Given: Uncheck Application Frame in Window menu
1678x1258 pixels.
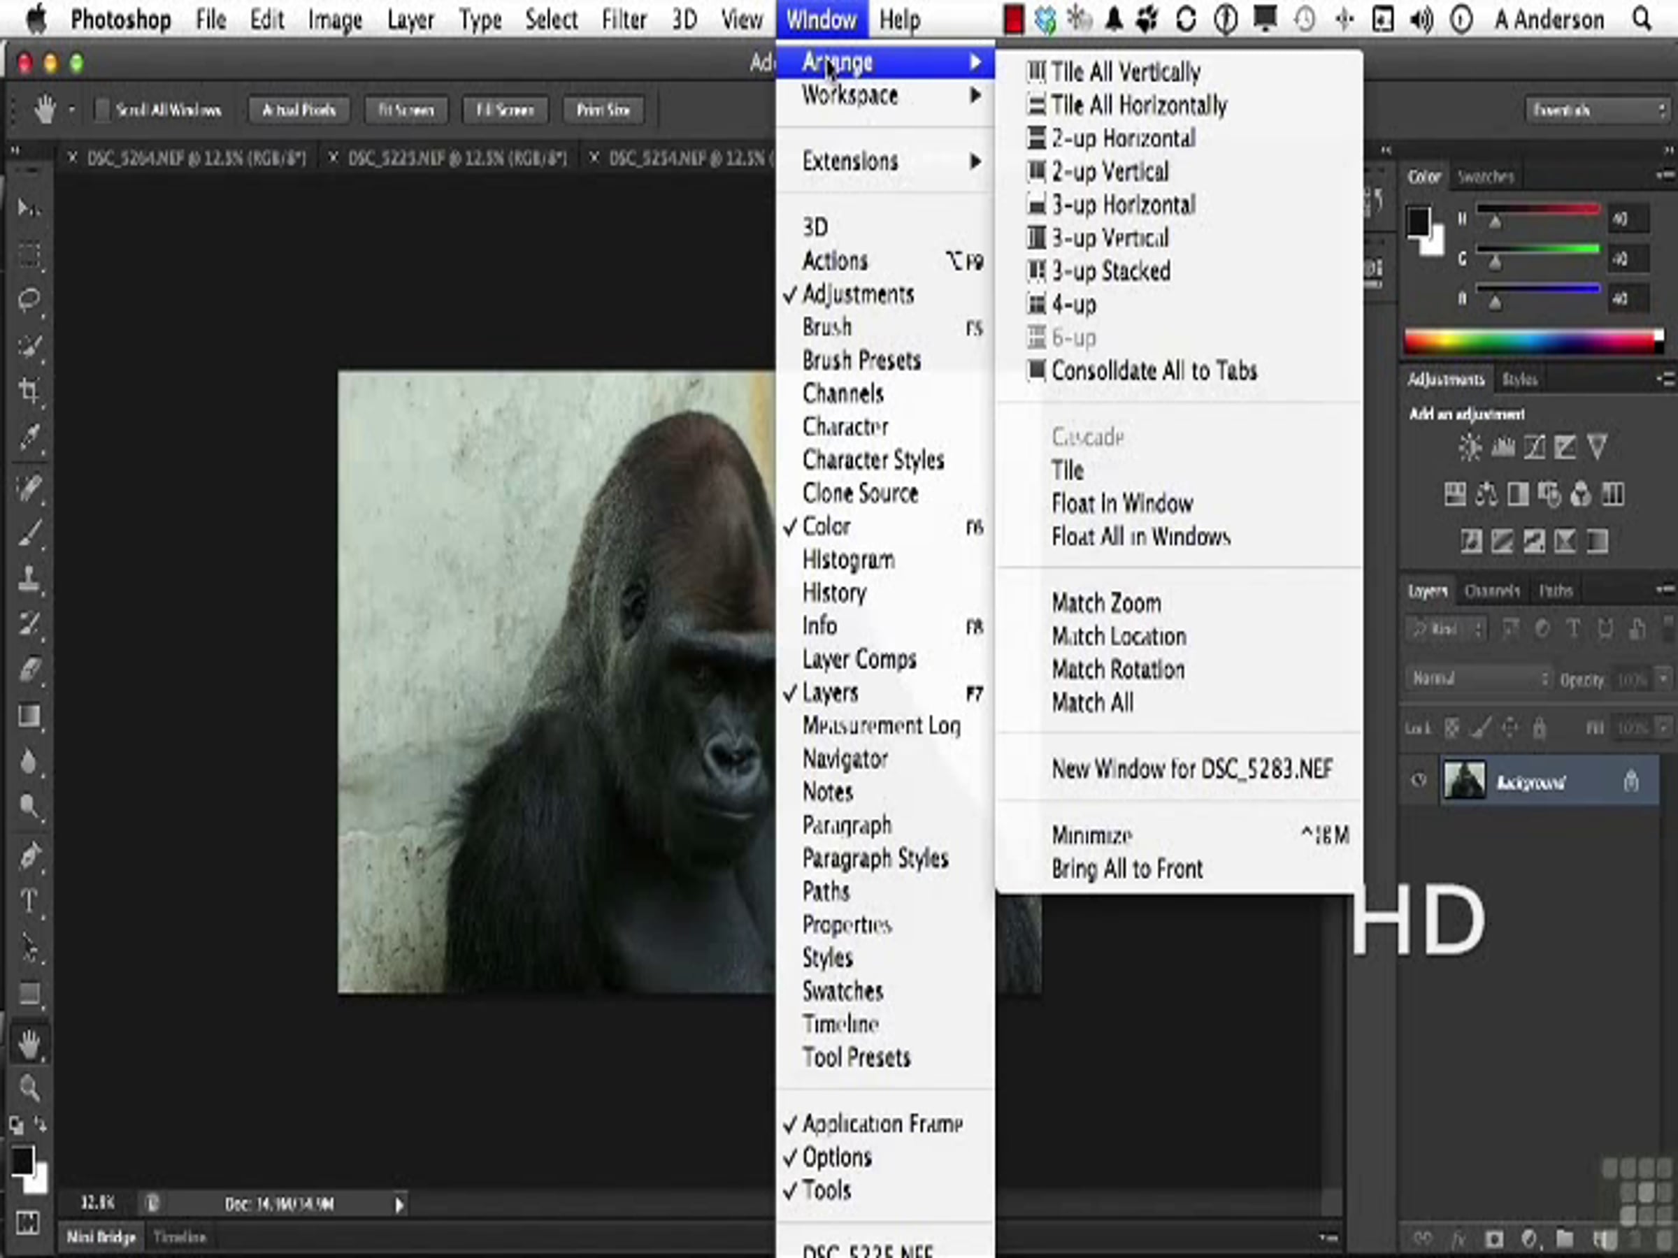Looking at the screenshot, I should pyautogui.click(x=882, y=1124).
